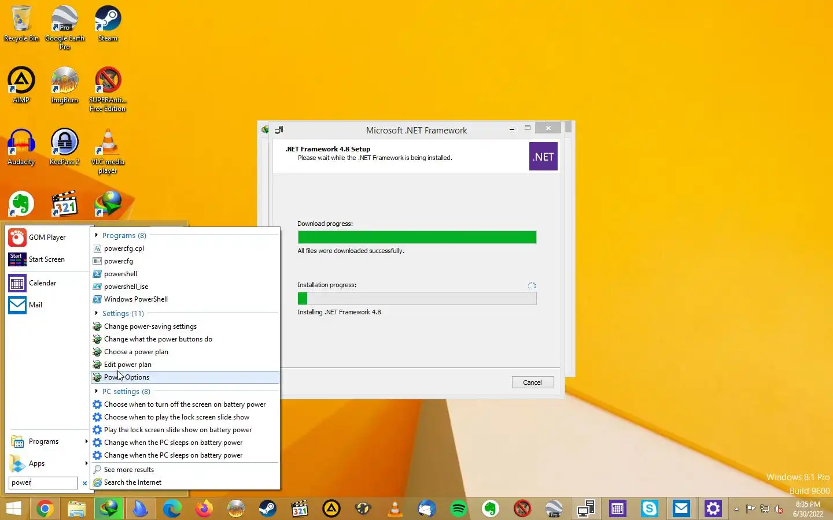This screenshot has height=520, width=833.
Task: Open the PC settings gear on the taskbar
Action: pyautogui.click(x=713, y=508)
